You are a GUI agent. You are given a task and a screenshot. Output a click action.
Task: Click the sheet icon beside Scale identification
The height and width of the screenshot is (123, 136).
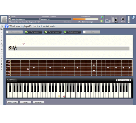[x=10, y=19]
